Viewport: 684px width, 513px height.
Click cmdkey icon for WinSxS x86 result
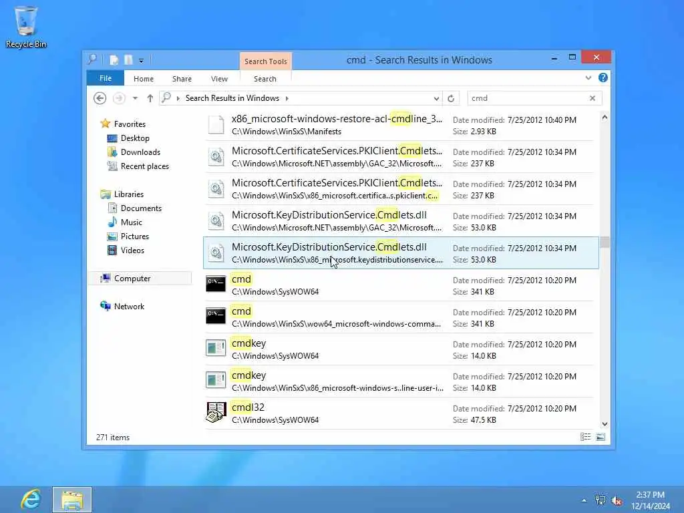tap(216, 380)
